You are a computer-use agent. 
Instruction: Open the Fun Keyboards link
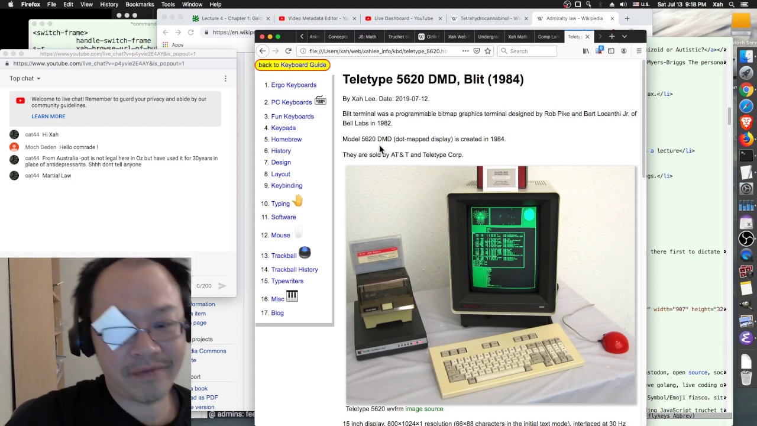(292, 116)
